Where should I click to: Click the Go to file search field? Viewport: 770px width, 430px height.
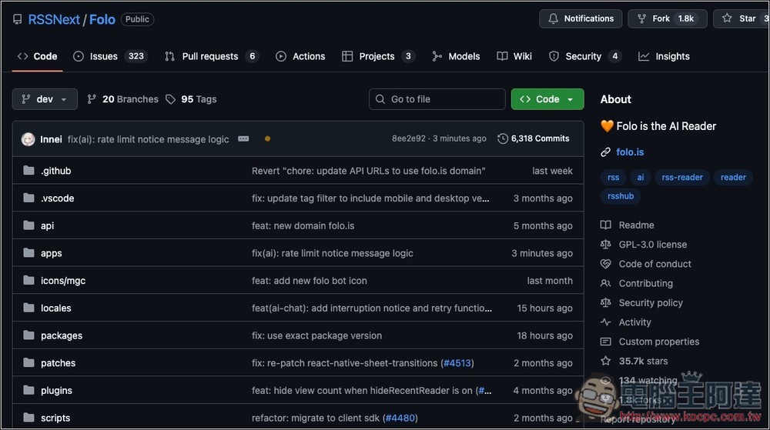(437, 99)
